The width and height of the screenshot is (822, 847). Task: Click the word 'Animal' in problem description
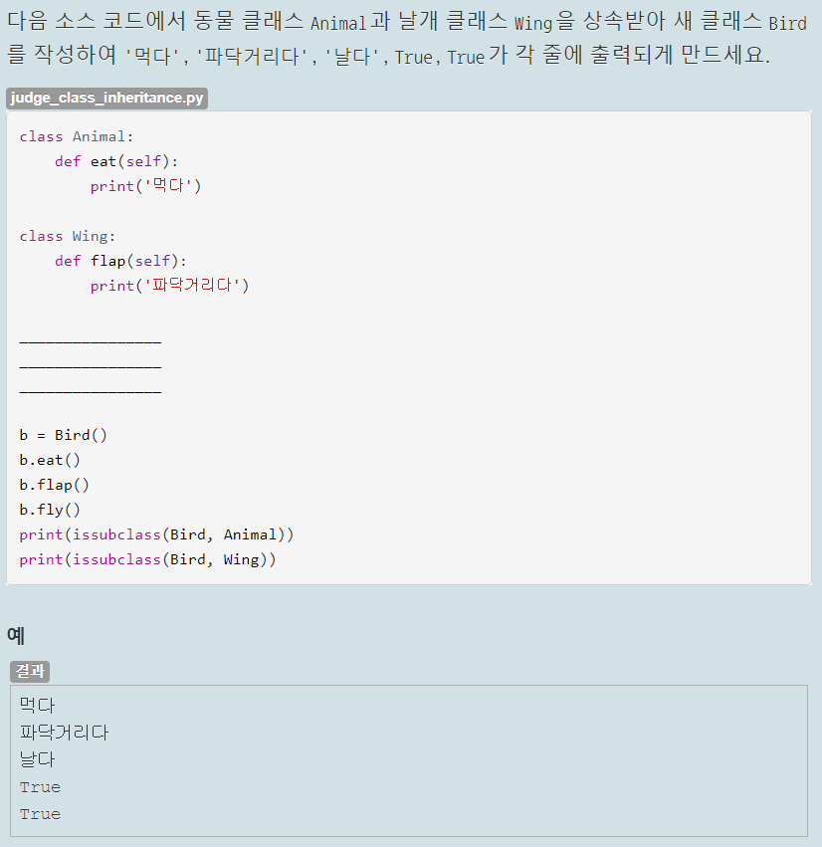(338, 24)
